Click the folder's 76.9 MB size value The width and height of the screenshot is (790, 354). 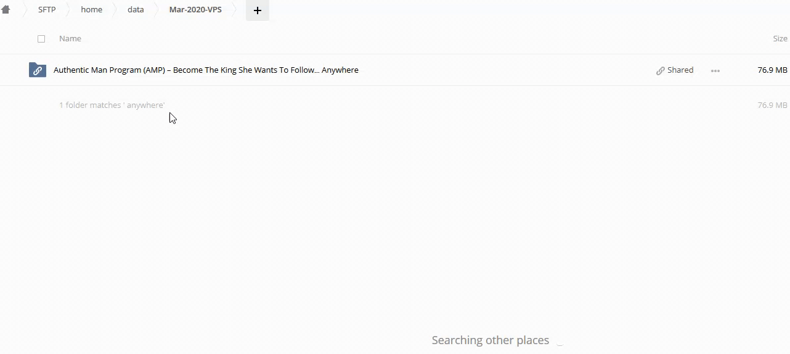coord(772,70)
